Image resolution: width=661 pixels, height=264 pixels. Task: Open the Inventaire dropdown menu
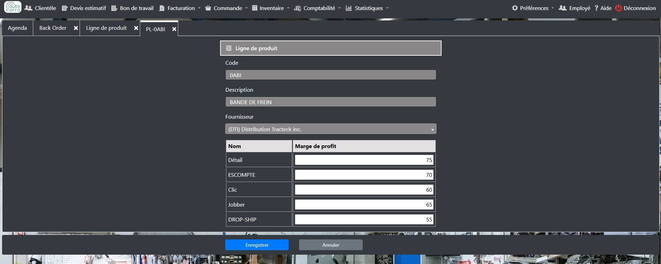click(x=271, y=8)
